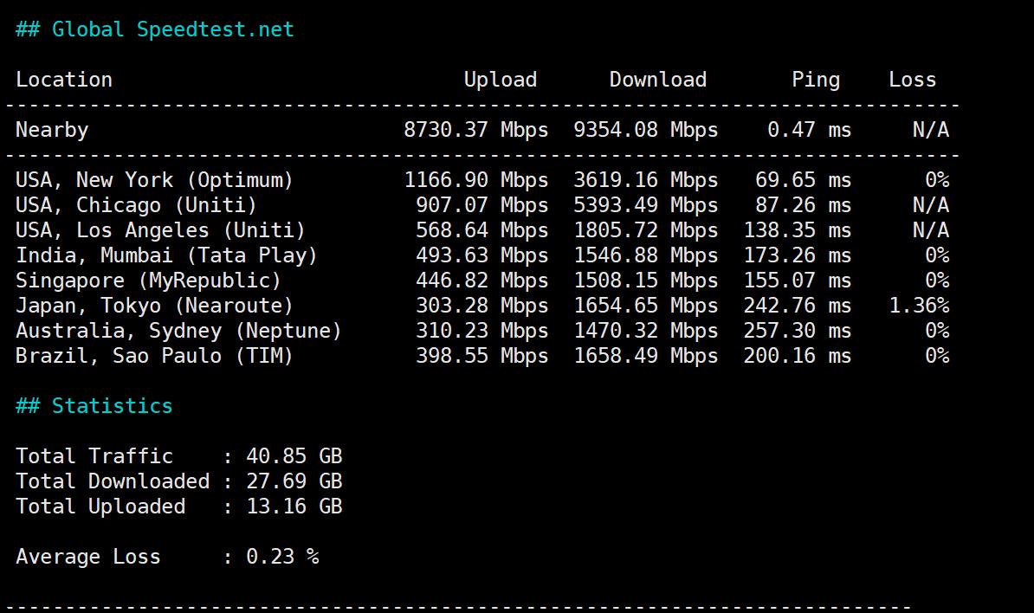The height and width of the screenshot is (613, 1034).
Task: Click the 1.36% loss value for Tokyo
Action: [x=918, y=306]
